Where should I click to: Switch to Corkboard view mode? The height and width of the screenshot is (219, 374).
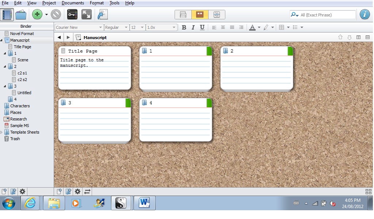(200, 15)
